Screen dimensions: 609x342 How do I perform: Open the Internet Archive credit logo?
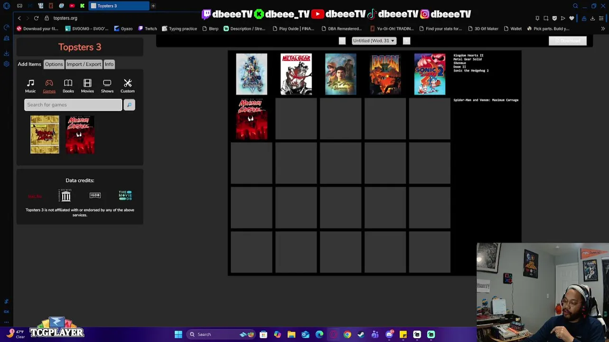tap(66, 195)
